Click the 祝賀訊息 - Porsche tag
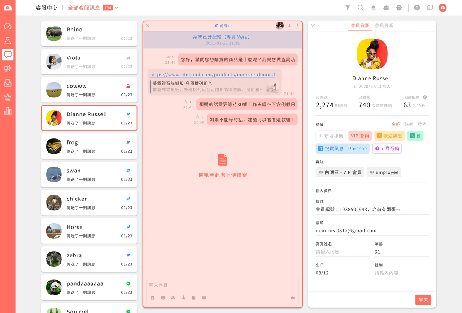Viewport: 462px width, 313px height. tap(343, 149)
